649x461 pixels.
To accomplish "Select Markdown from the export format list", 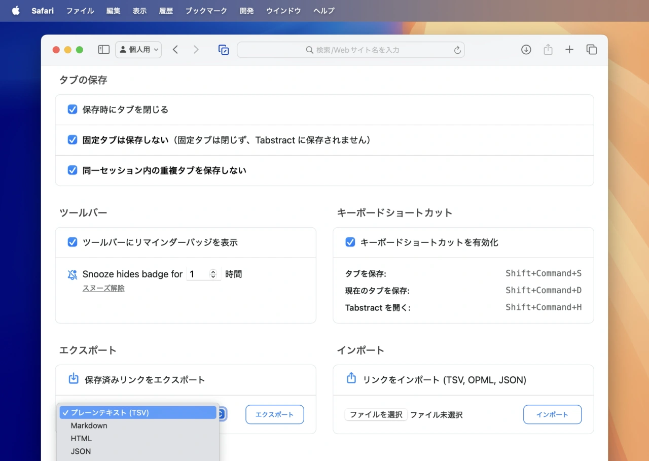I will click(89, 425).
